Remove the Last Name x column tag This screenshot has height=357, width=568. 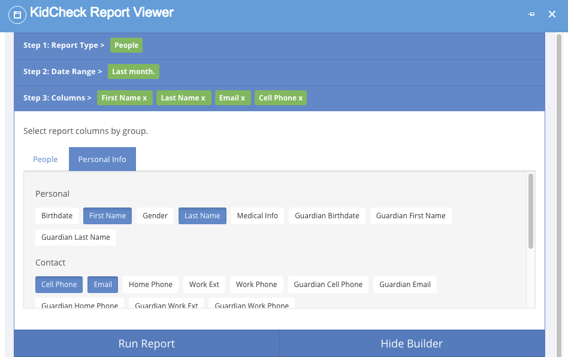point(184,98)
